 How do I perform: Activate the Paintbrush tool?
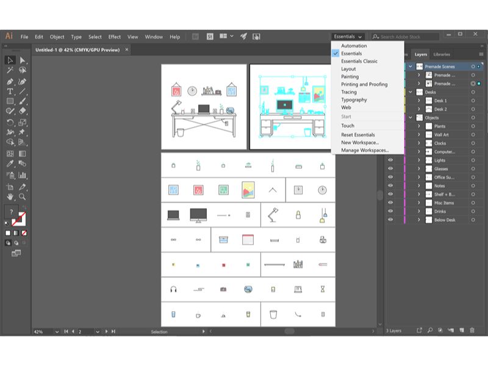point(23,101)
